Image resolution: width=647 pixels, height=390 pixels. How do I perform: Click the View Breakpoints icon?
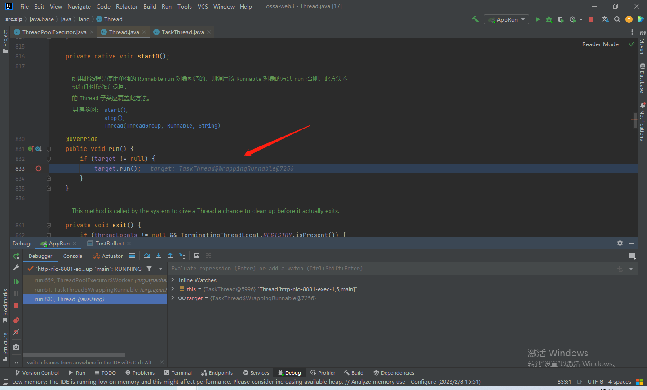[16, 320]
